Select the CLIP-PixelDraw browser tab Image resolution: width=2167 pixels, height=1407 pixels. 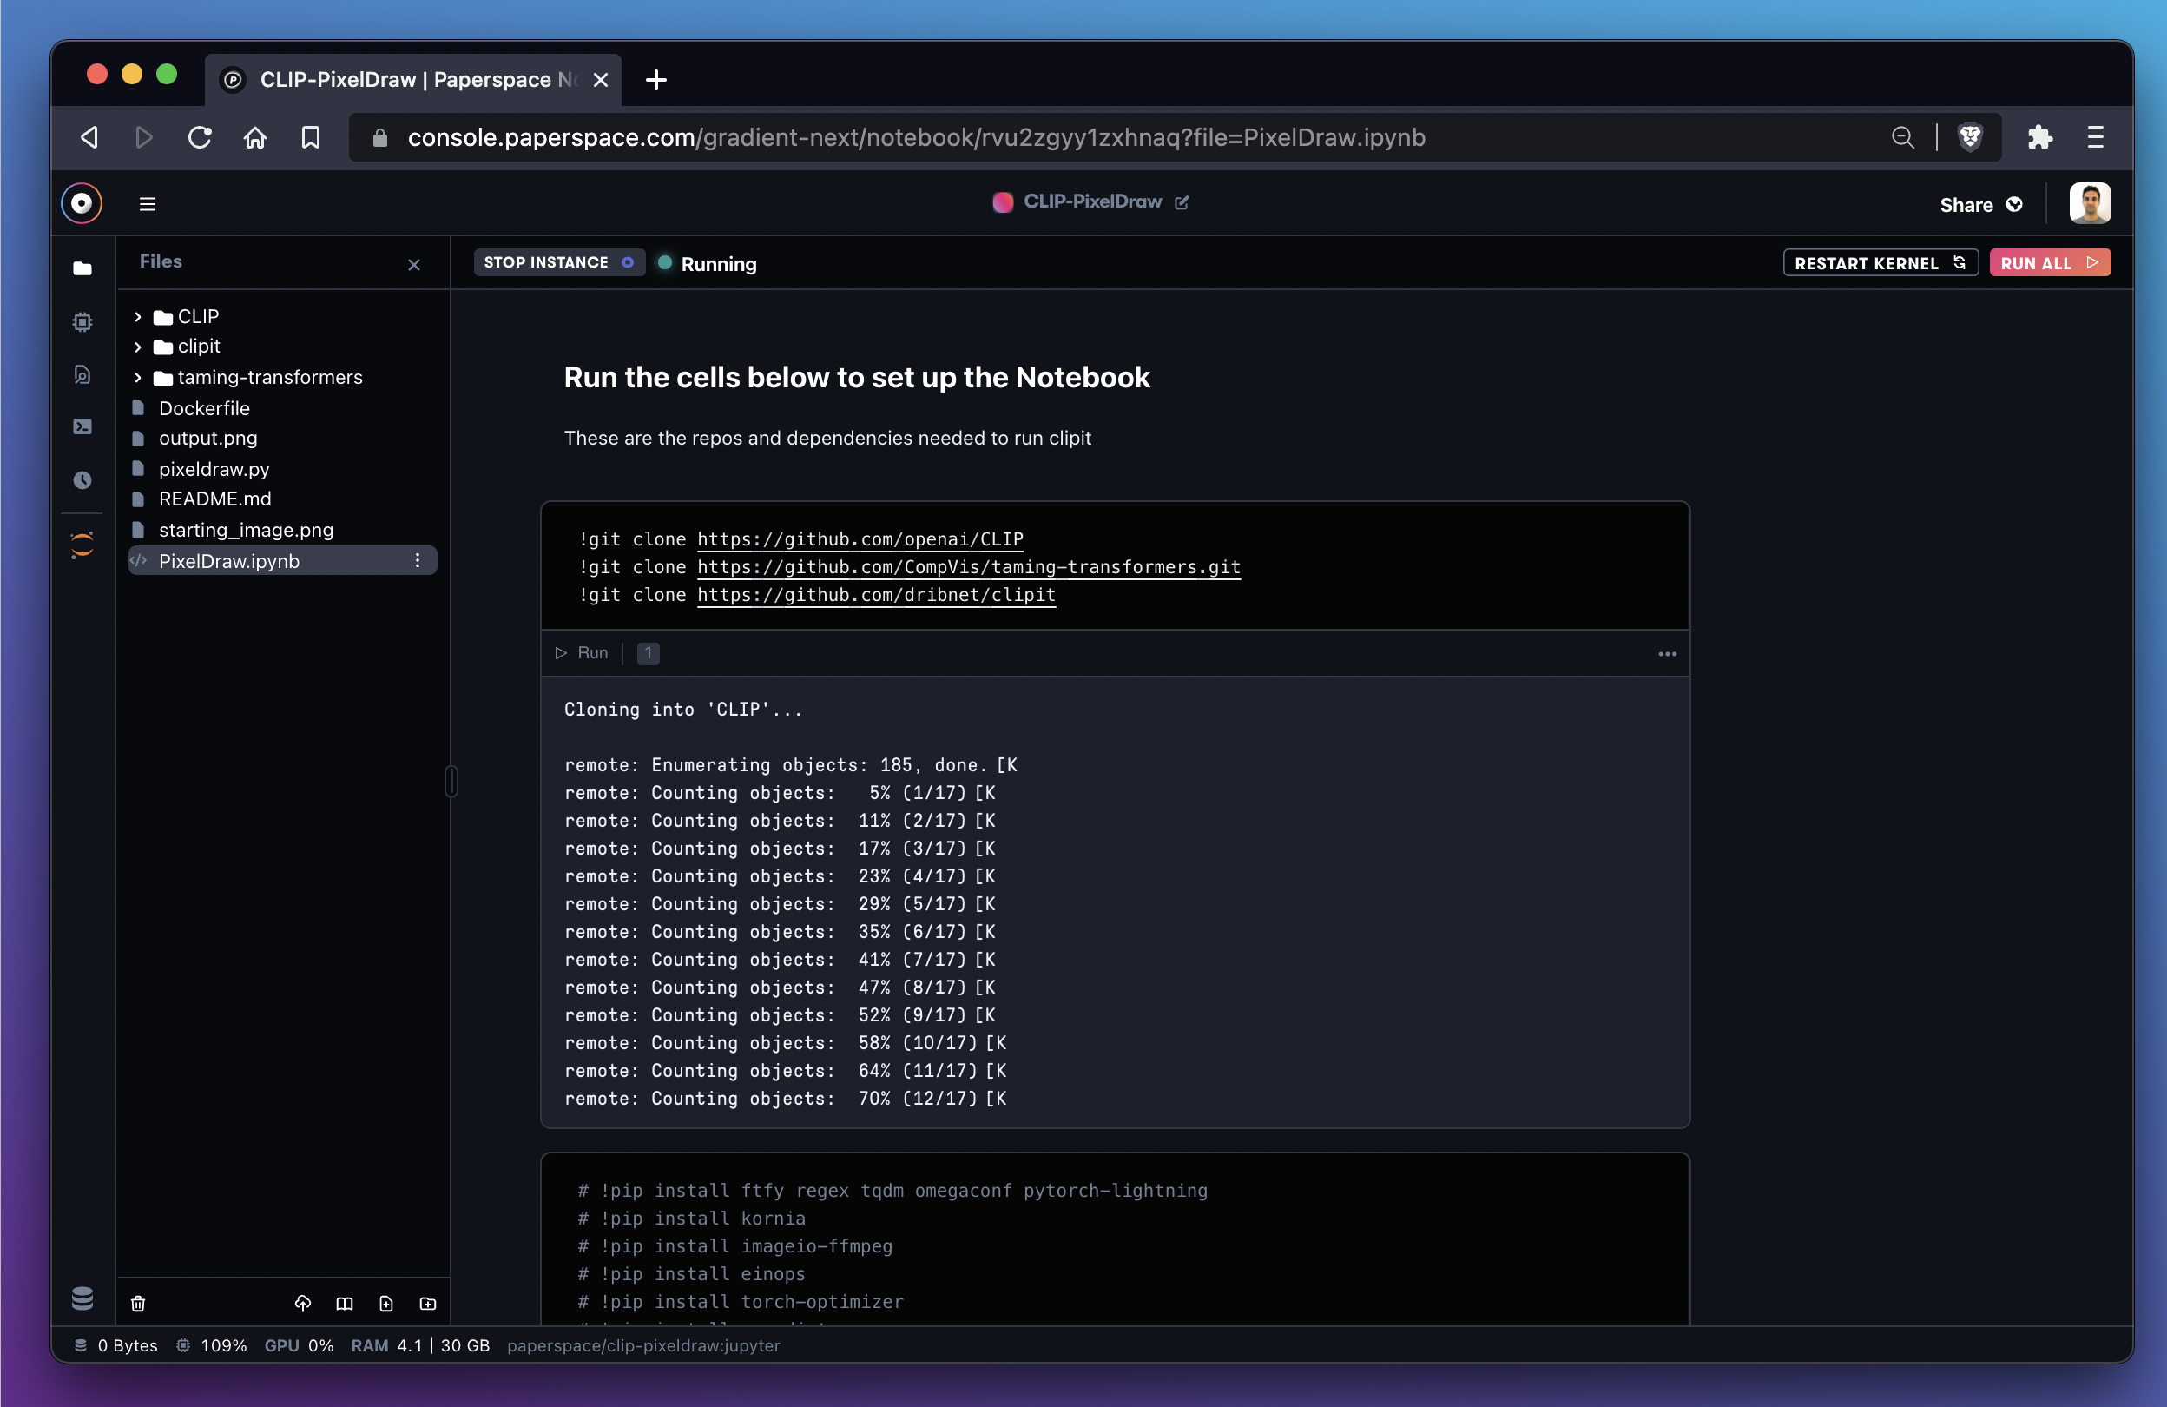tap(413, 80)
